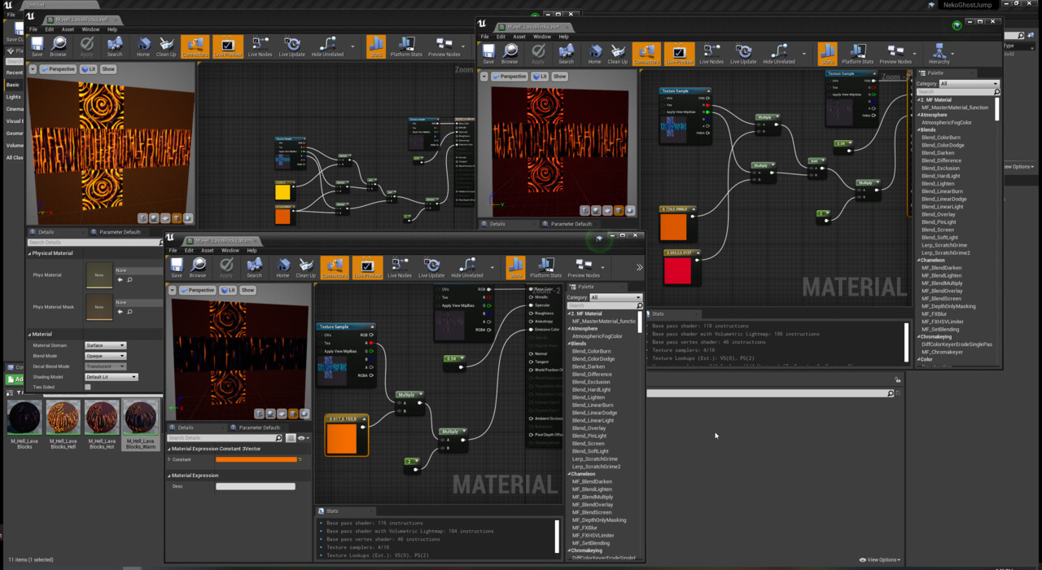The width and height of the screenshot is (1042, 570).
Task: Click Home in the M_Hell_LavaBlocks_Hell editor toolbar
Action: (143, 47)
